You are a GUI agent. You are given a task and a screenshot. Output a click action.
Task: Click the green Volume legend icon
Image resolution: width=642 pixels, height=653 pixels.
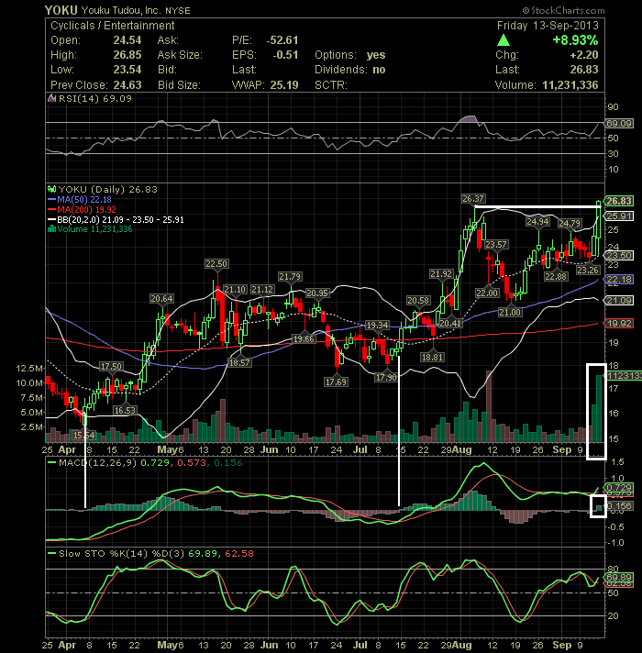tap(52, 229)
